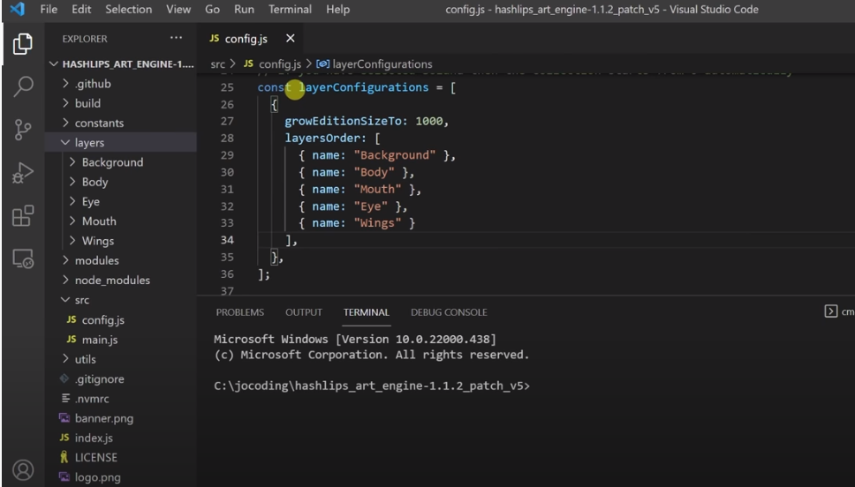Switch to the PROBLEMS panel tab

pos(240,312)
